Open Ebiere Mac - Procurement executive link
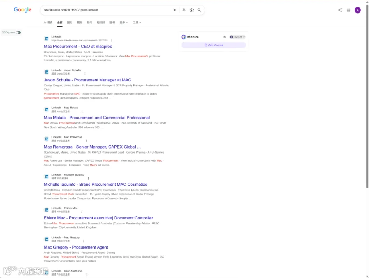The image size is (369, 278). (98, 218)
